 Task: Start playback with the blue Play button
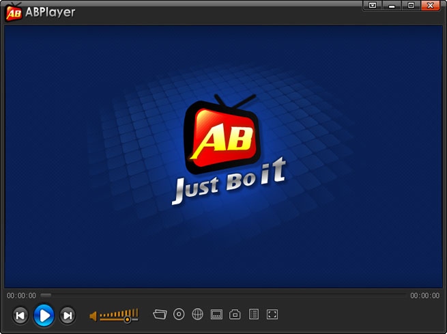click(44, 315)
